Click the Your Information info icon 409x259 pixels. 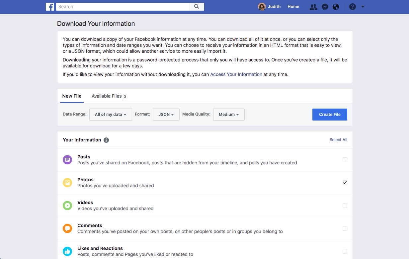point(106,140)
